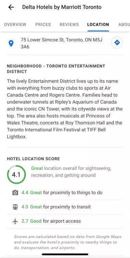Select the Location tab
Image resolution: width=130 pixels, height=258 pixels.
[x=98, y=25]
